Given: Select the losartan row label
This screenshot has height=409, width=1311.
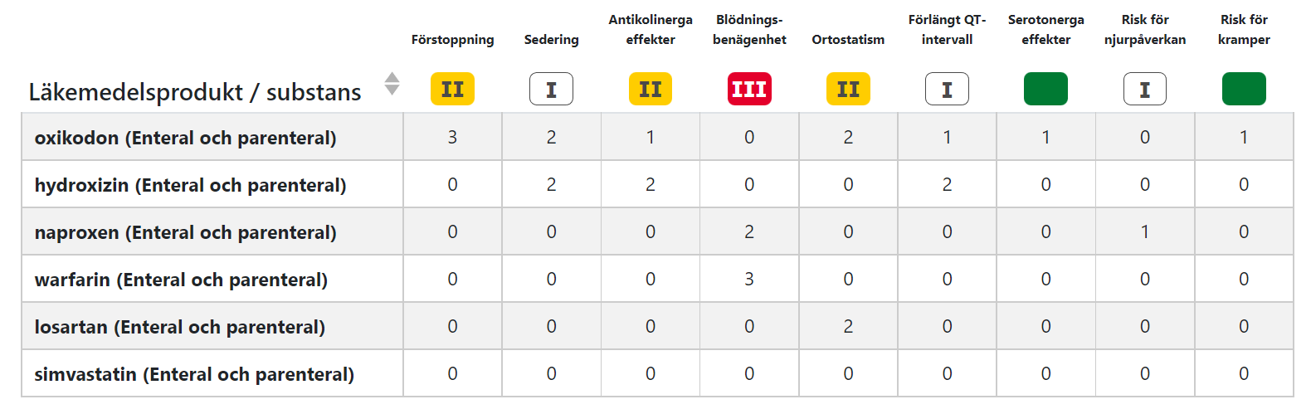Looking at the screenshot, I should 179,327.
